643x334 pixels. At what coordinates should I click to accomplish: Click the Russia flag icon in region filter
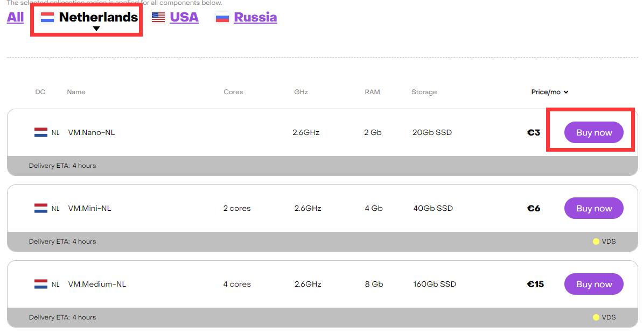click(x=222, y=17)
